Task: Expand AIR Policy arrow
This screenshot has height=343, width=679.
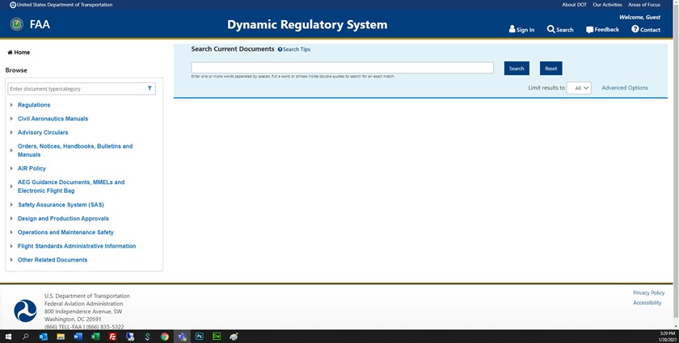Action: coord(11,168)
